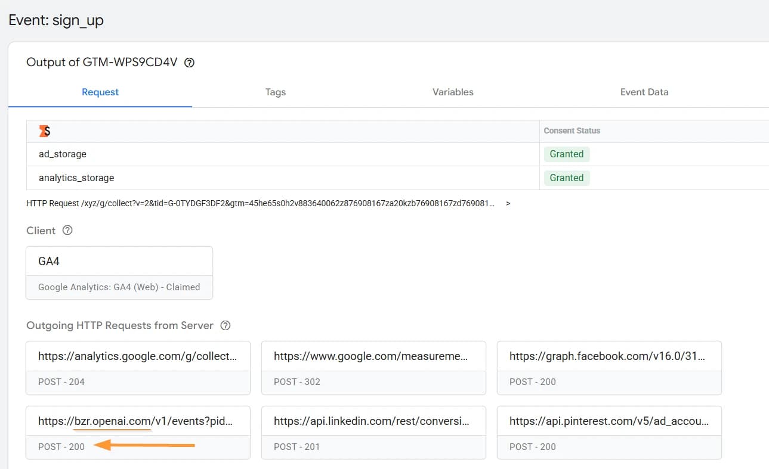Click the help icon beside Client heading

point(67,230)
